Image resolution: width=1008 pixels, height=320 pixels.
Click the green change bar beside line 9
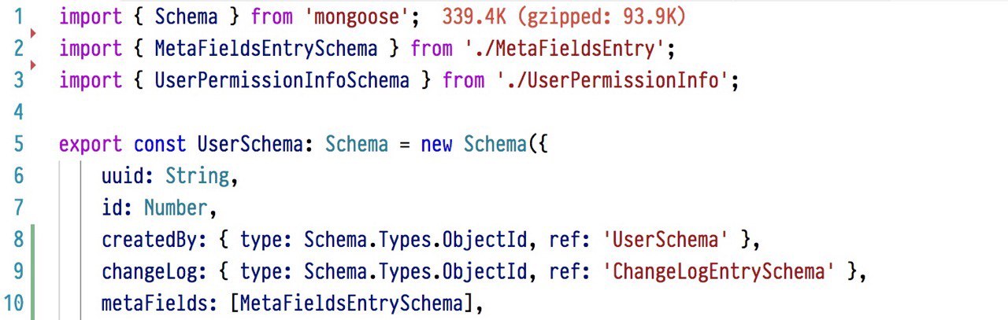click(33, 271)
